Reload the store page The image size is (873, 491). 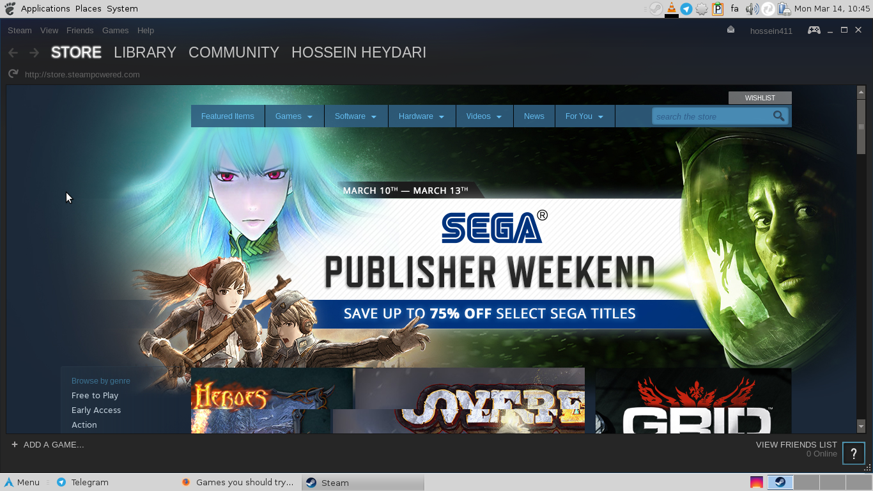(13, 74)
